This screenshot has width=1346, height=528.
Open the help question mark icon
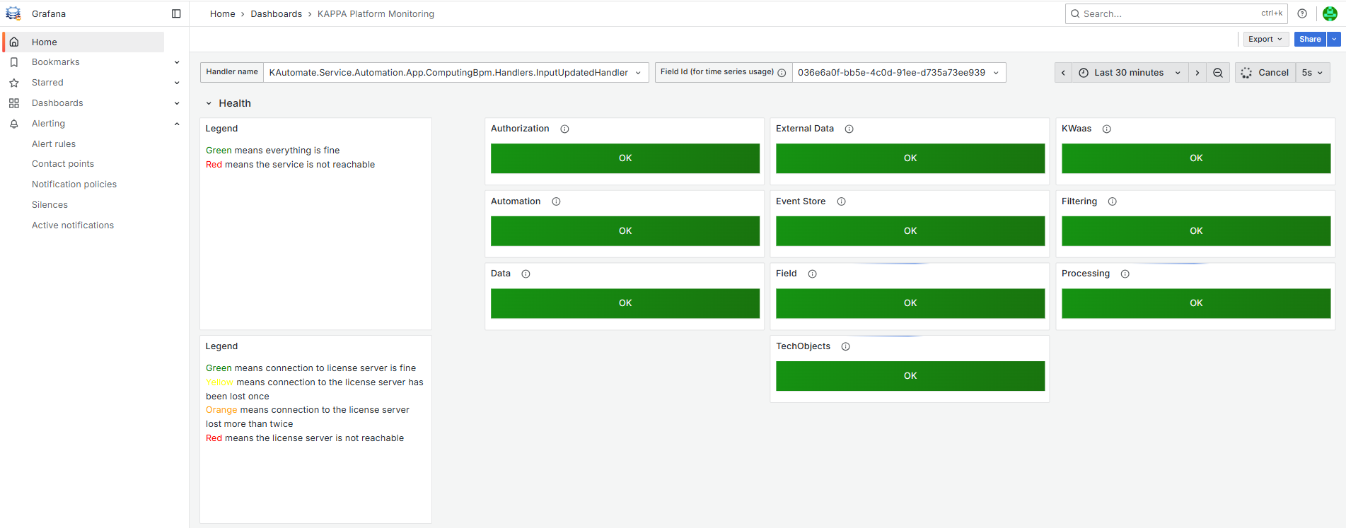(1302, 13)
